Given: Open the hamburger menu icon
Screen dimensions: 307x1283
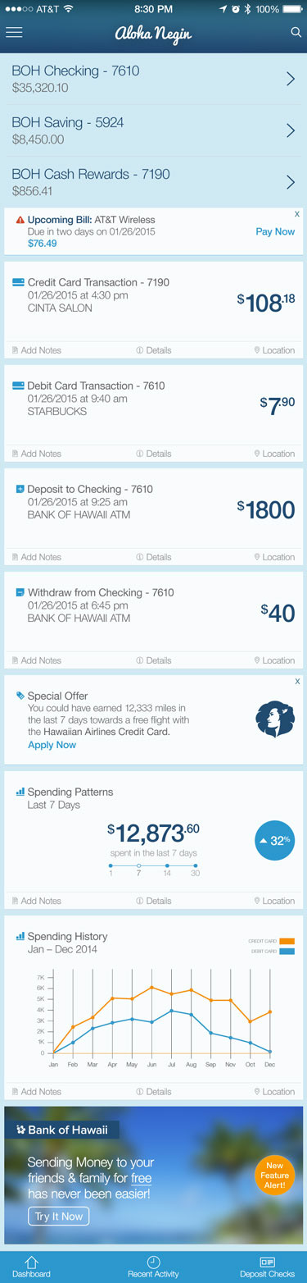Looking at the screenshot, I should click(14, 32).
